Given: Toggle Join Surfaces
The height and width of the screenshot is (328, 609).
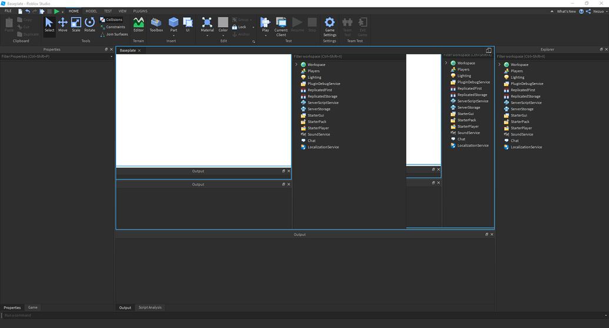Looking at the screenshot, I should [114, 34].
